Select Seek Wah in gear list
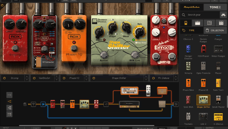This screenshot has width=228, height=129. tap(188, 102)
